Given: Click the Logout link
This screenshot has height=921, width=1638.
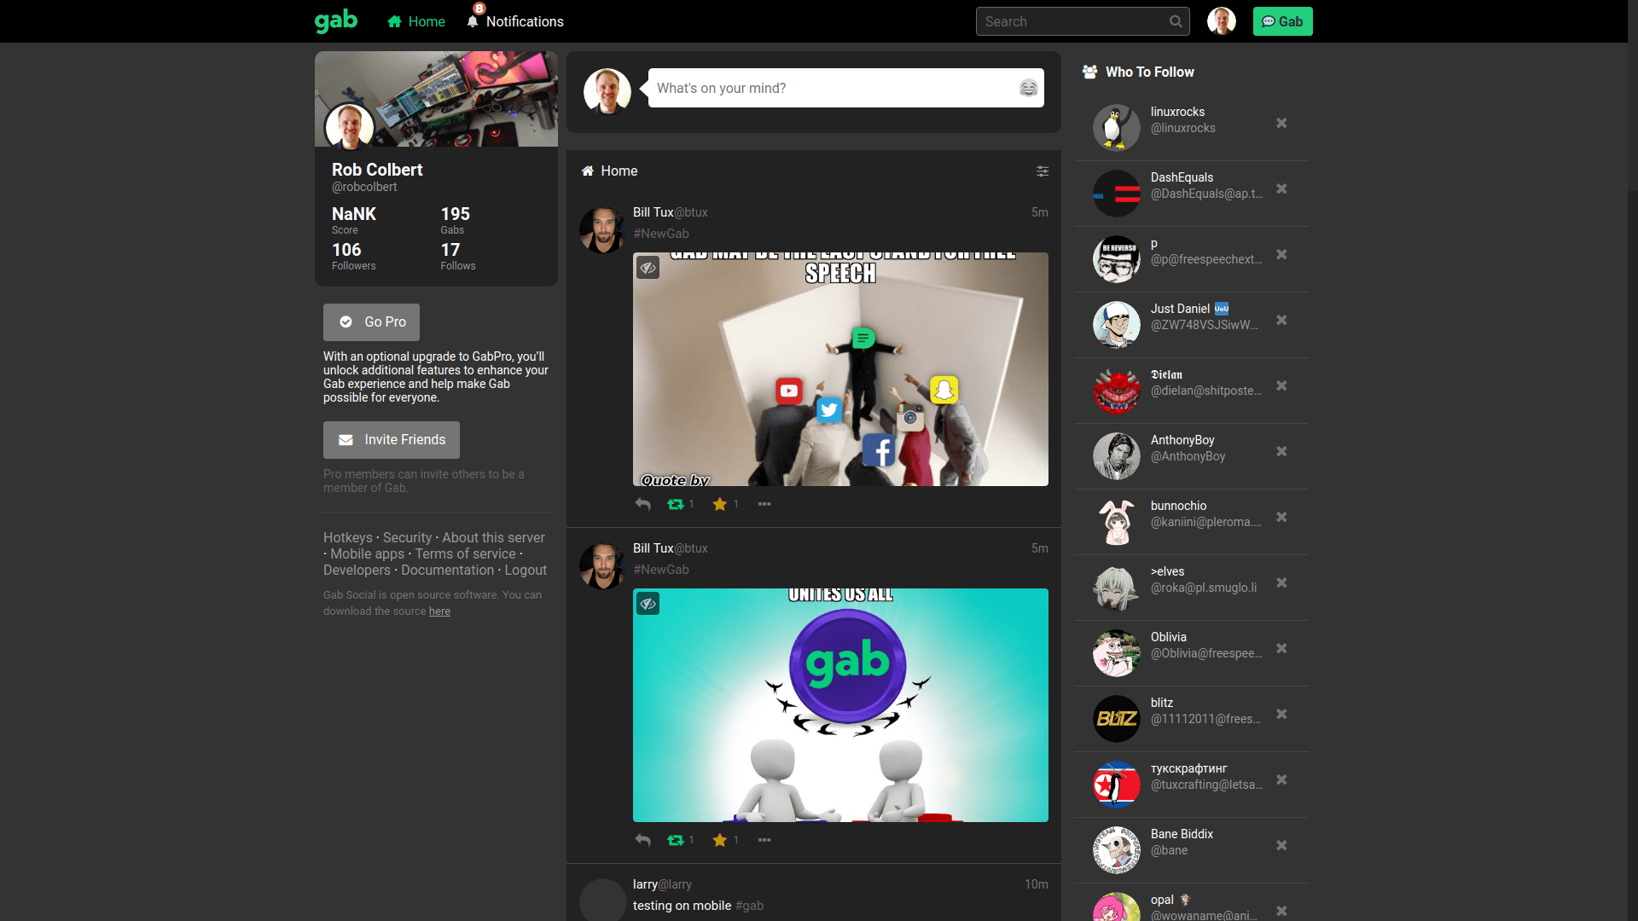Looking at the screenshot, I should [526, 570].
